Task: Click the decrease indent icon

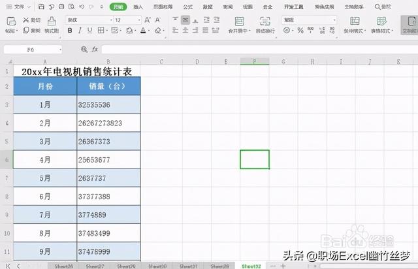Action: click(x=206, y=20)
